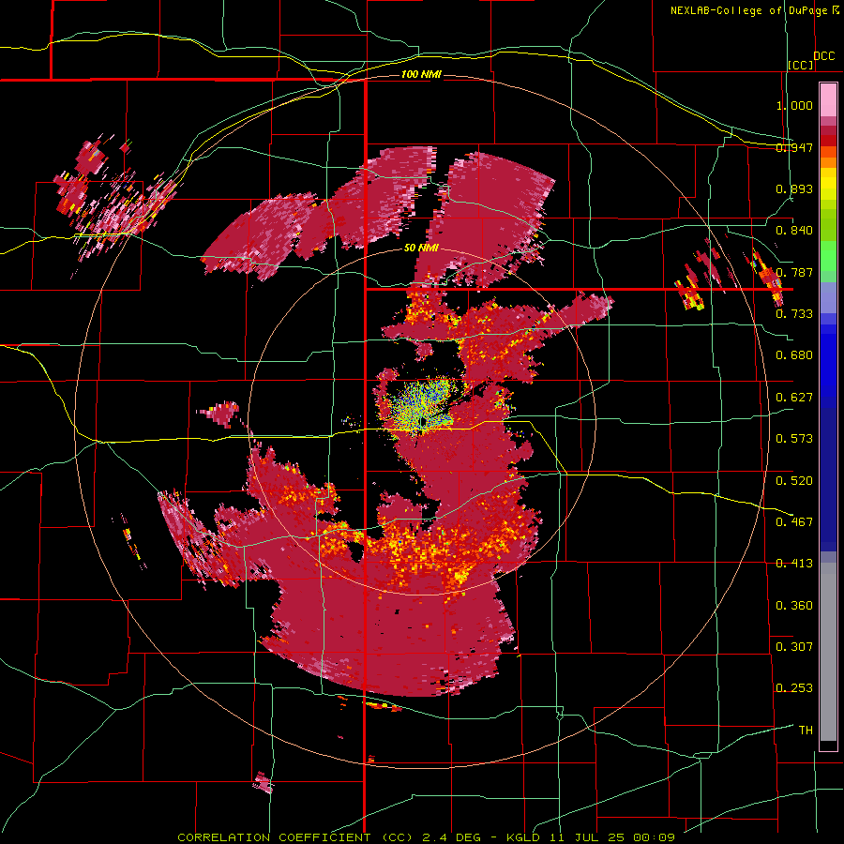Click the 0.467 value on color scale
Screen dimensions: 844x844
point(794,521)
